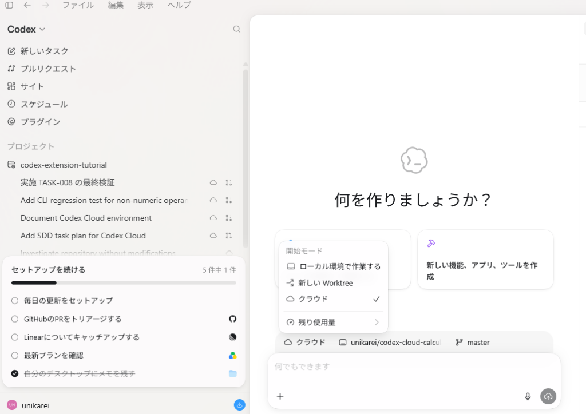Viewport: 586px width, 414px height.
Task: Open task Add SDD task plan
Action: click(x=83, y=236)
